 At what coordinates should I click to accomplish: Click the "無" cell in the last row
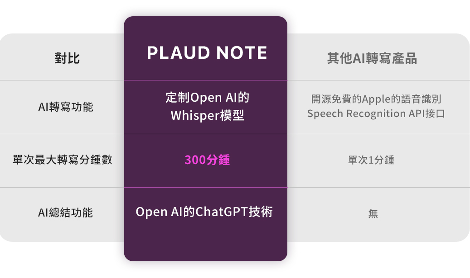coord(373,214)
